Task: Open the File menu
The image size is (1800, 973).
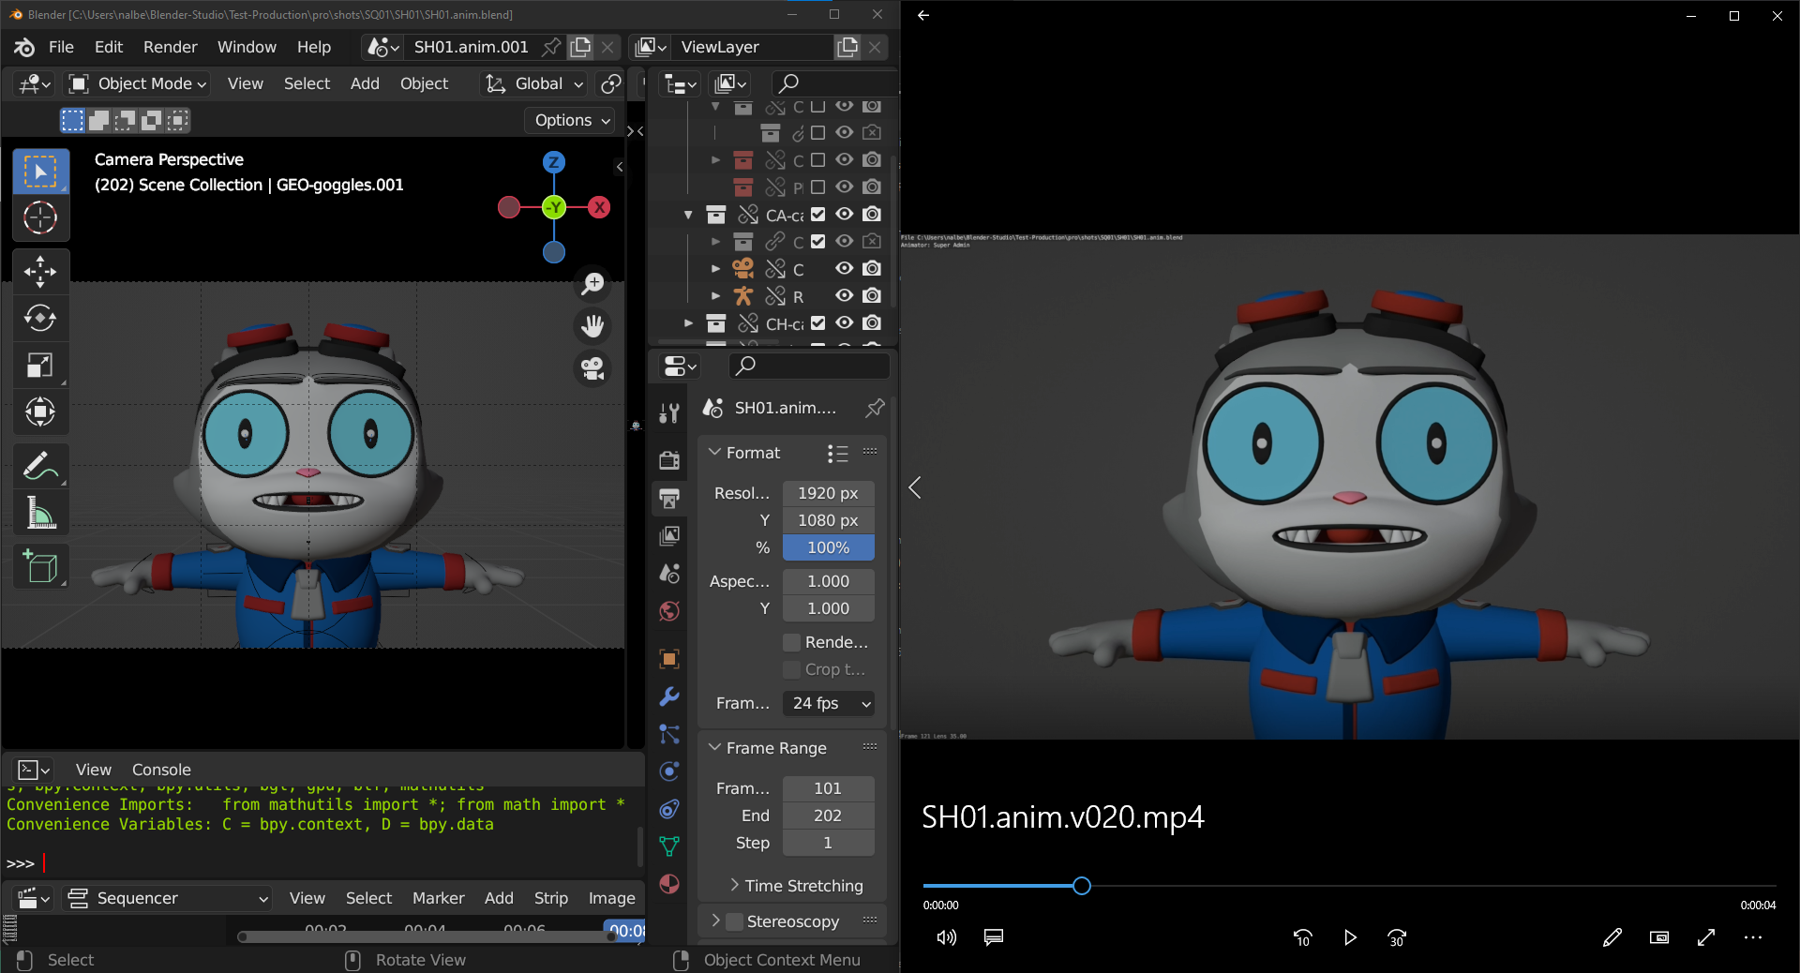Action: [x=61, y=47]
